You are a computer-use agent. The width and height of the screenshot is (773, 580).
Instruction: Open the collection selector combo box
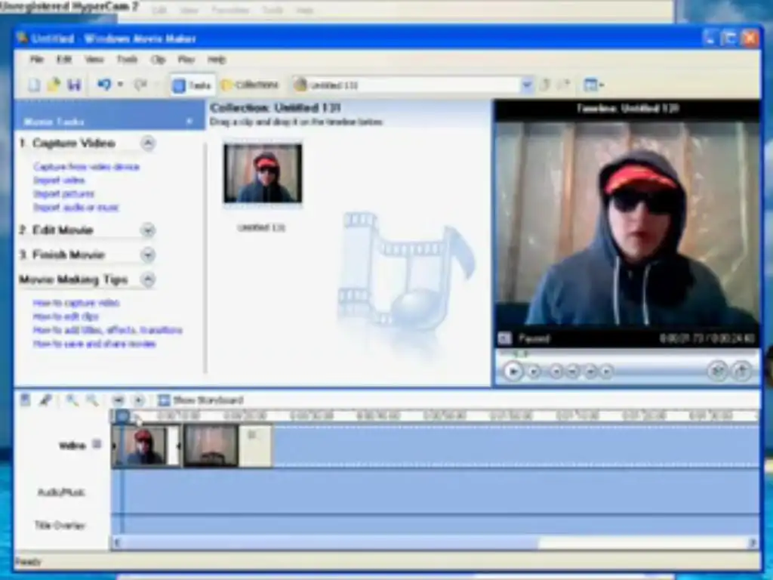click(x=413, y=85)
